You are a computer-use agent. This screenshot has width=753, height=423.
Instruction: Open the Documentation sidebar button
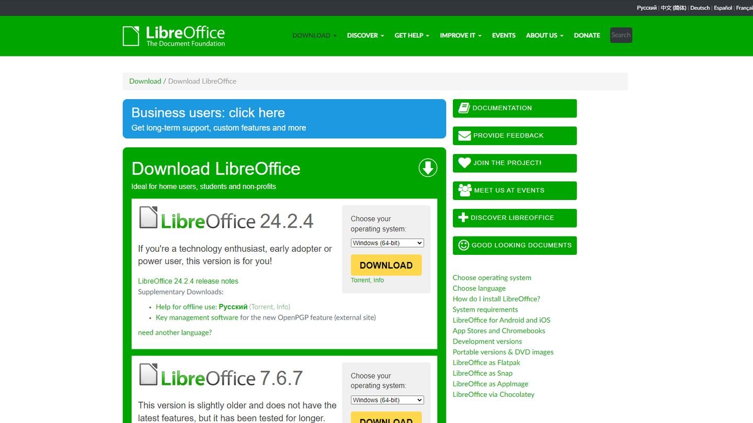pos(515,108)
